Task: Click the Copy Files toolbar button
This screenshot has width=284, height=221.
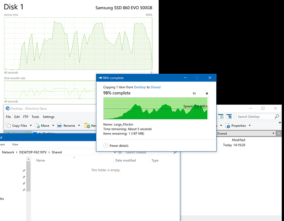Action: [16, 126]
